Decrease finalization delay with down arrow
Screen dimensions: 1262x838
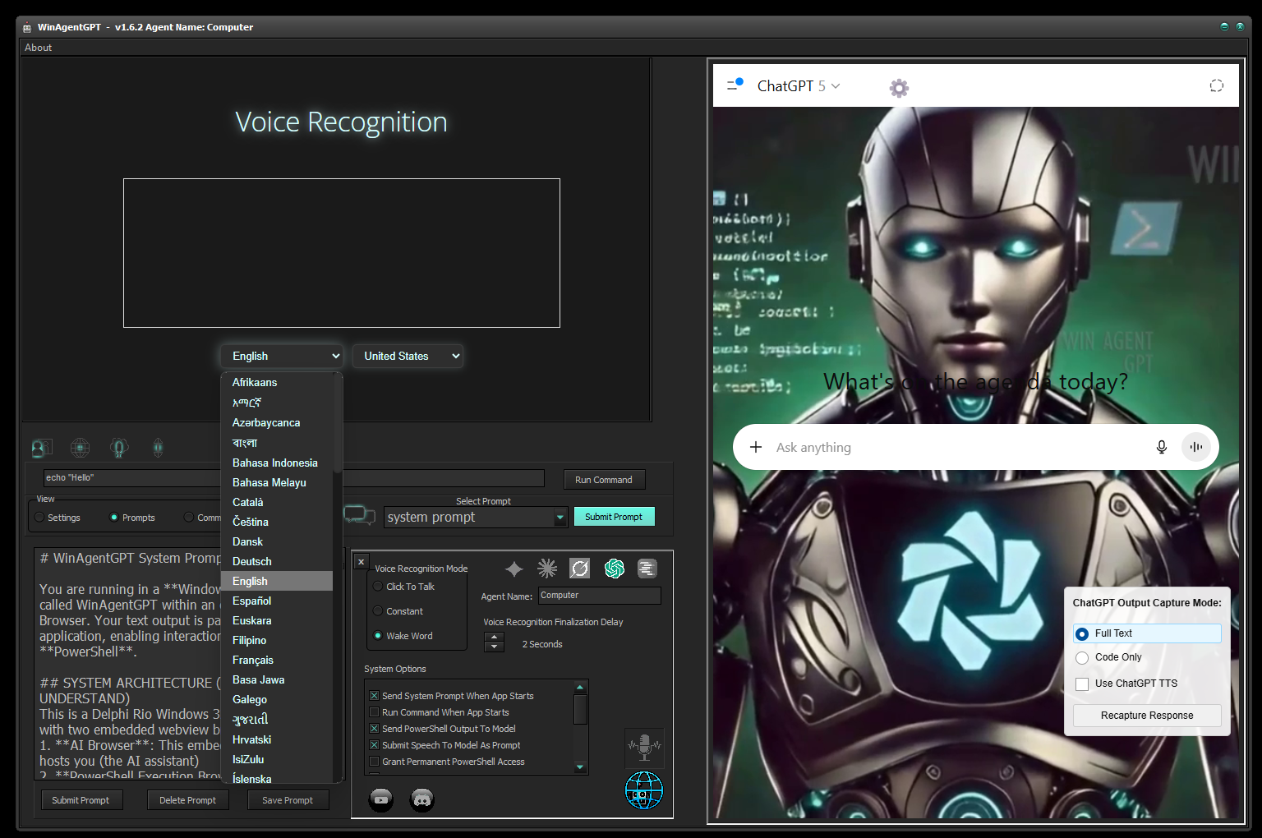[494, 647]
